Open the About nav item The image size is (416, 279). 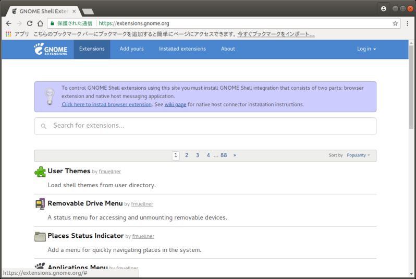[x=228, y=49]
